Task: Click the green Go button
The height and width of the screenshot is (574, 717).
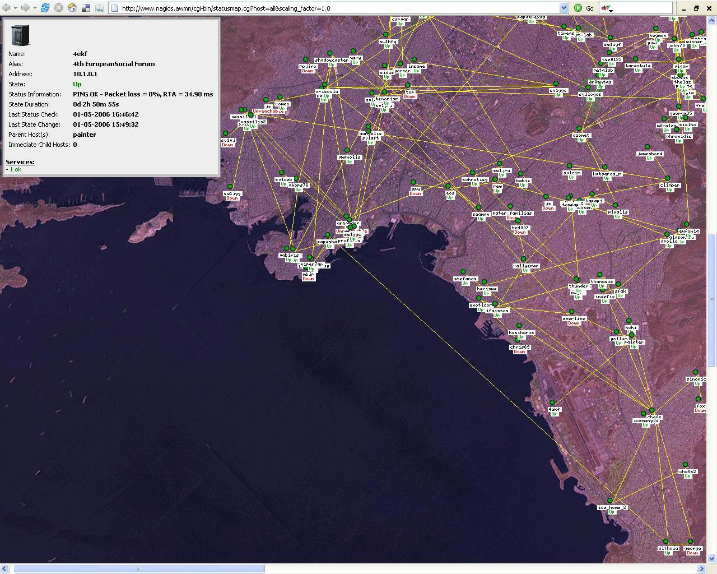Action: tap(584, 8)
